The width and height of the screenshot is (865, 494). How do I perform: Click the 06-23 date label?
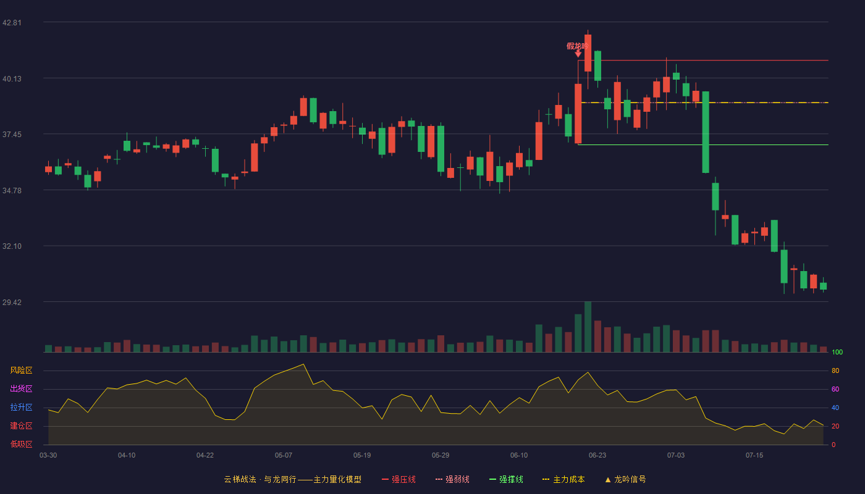[597, 455]
